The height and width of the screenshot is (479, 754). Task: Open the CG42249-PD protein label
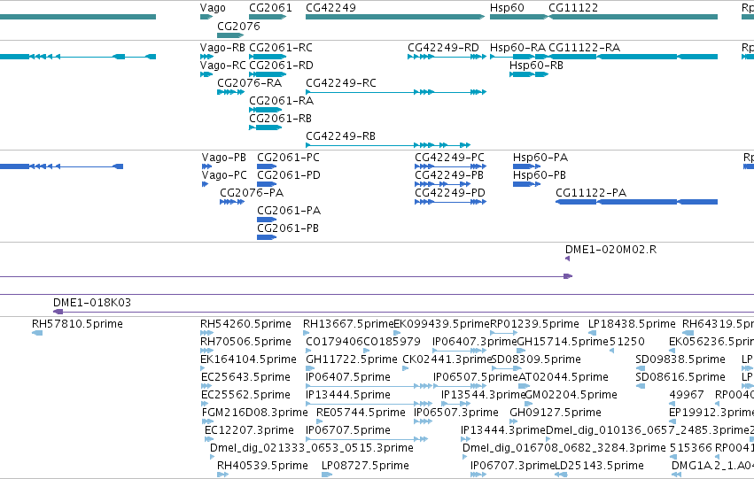450,193
